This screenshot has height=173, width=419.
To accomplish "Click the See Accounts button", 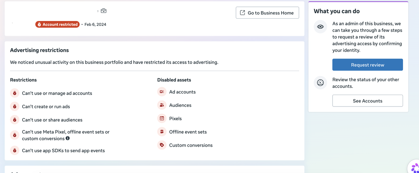I will 368,101.
